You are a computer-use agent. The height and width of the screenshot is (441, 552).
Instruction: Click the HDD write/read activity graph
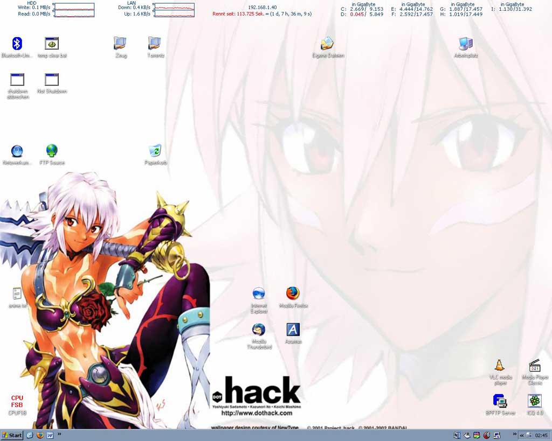(74, 10)
